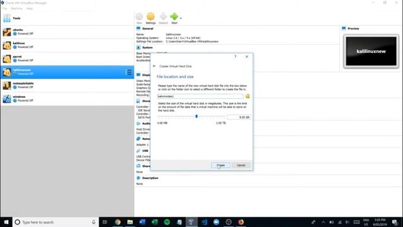Viewport: 403px width, 227px height.
Task: Click the 2.00 TB maximum size label
Action: pyautogui.click(x=221, y=123)
